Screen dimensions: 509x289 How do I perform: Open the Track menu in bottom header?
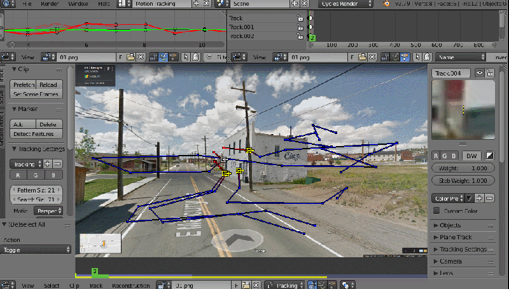pos(96,285)
